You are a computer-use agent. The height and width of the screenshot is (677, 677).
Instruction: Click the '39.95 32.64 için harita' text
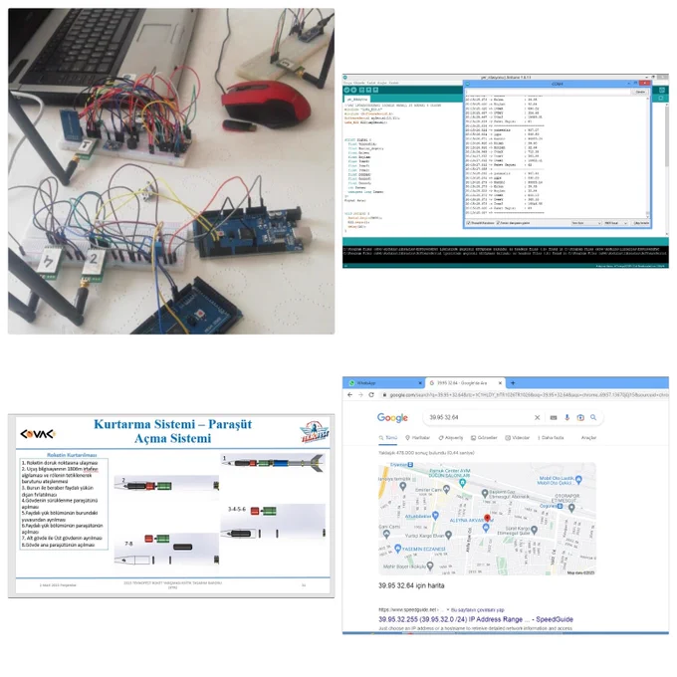click(x=411, y=585)
